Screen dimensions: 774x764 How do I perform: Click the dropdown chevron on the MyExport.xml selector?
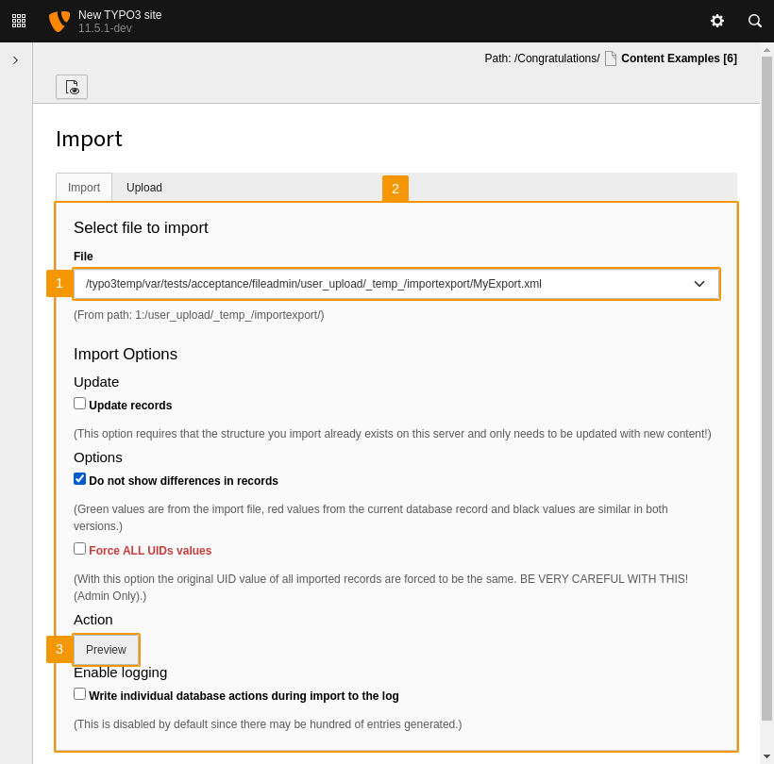(699, 283)
